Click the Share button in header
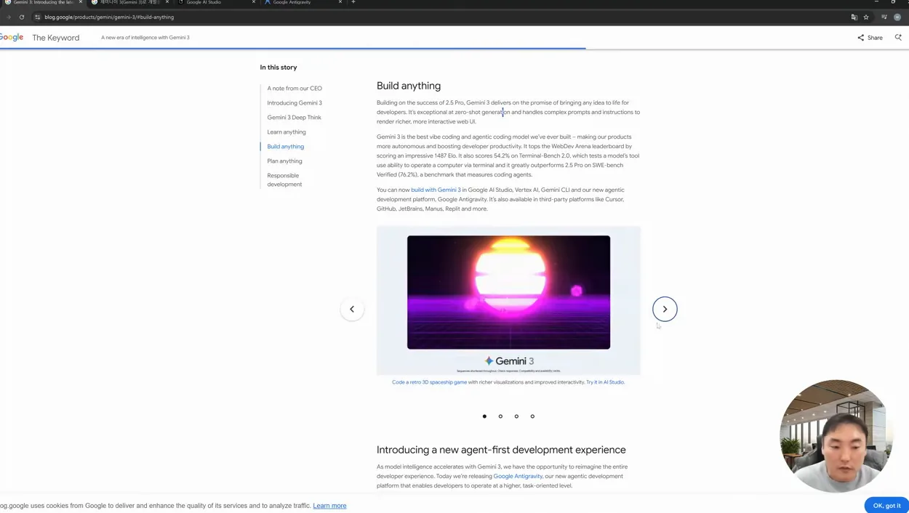Viewport: 909px width, 513px height. (870, 37)
